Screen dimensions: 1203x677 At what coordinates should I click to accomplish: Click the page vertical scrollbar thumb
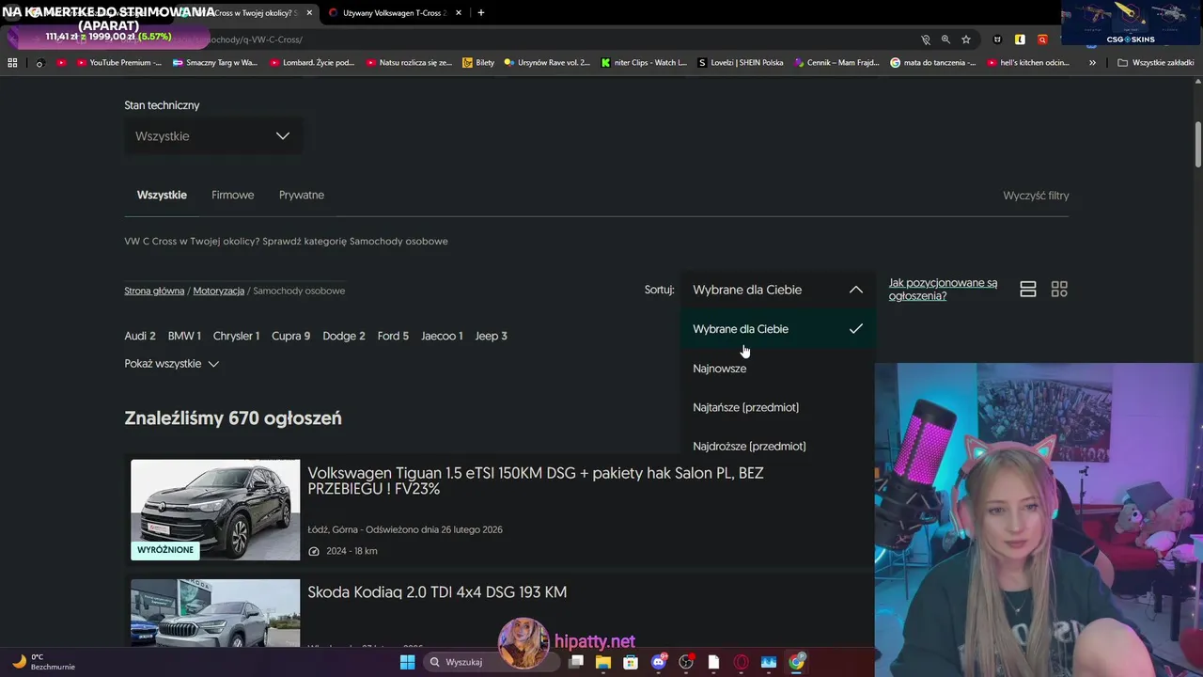pos(1198,143)
